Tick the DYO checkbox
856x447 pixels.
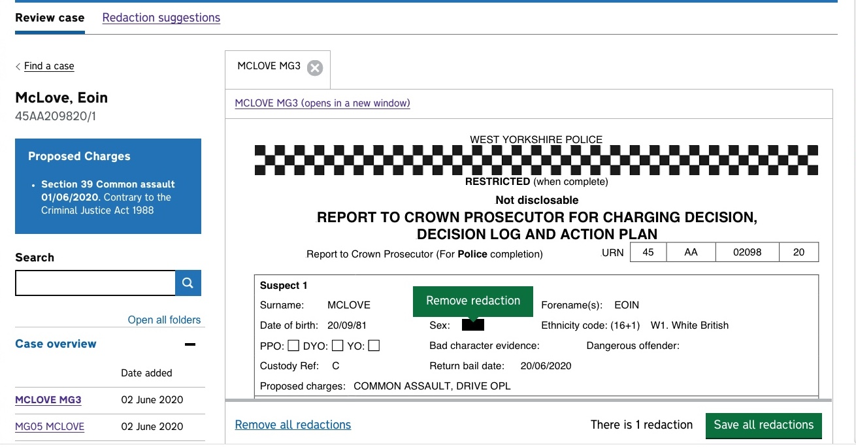[x=337, y=346]
